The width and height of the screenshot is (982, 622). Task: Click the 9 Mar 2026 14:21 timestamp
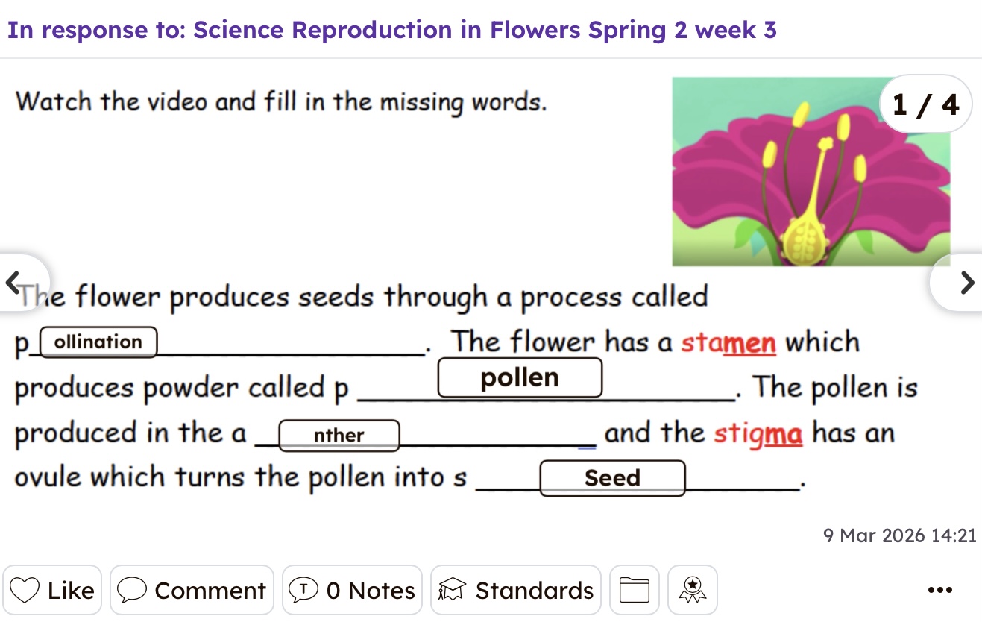[x=899, y=535]
